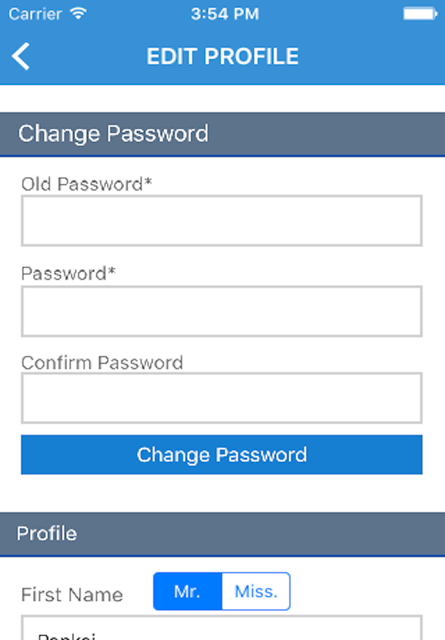The height and width of the screenshot is (640, 445).
Task: Click the Old Password* label
Action: click(87, 184)
